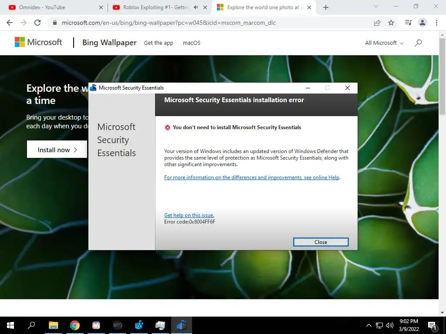Open volume control in tray

390,325
